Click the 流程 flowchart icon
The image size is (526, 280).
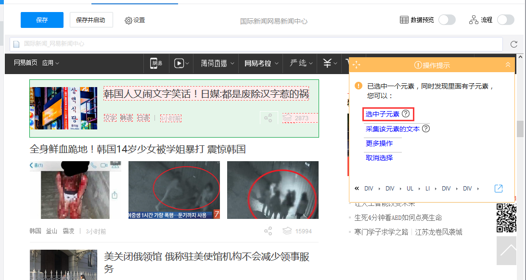coord(474,20)
